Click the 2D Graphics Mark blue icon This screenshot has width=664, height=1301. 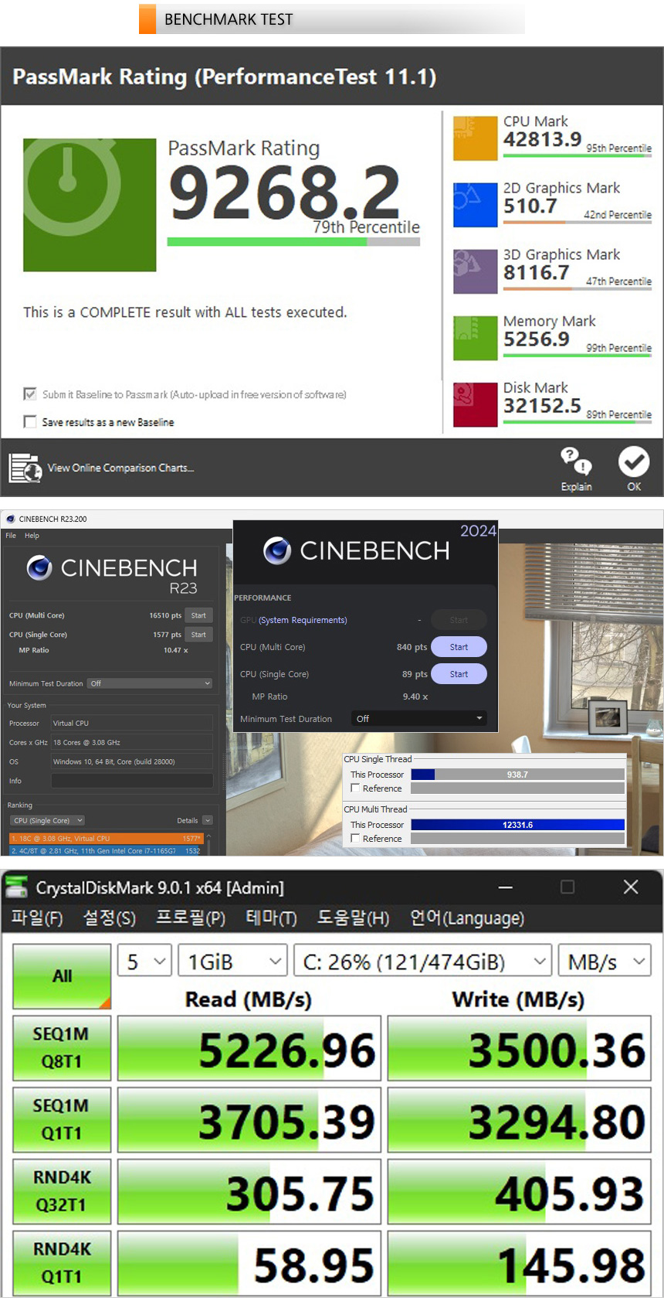(x=475, y=205)
